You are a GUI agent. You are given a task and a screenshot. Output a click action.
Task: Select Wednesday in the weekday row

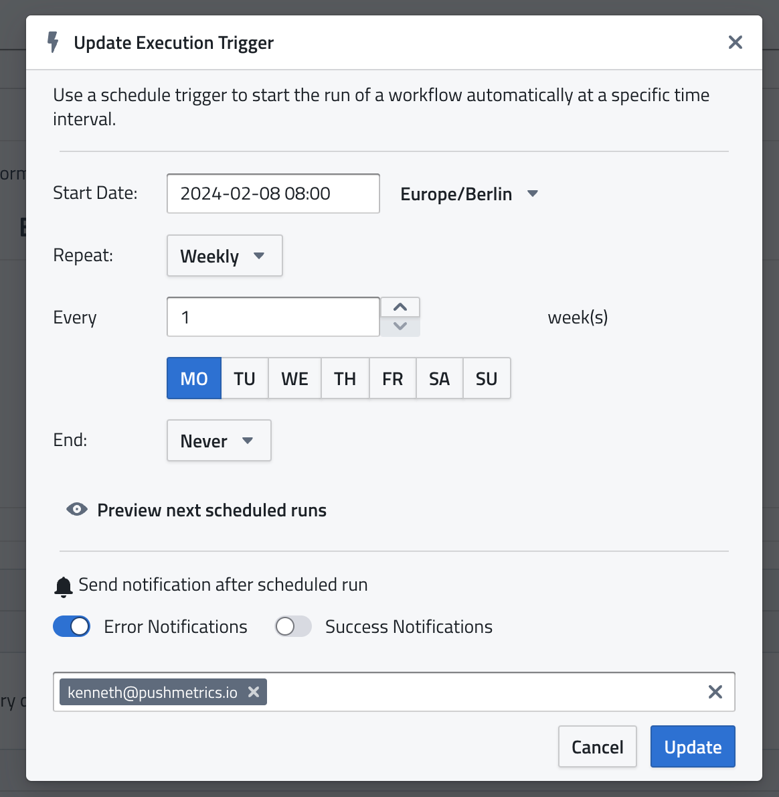[294, 378]
